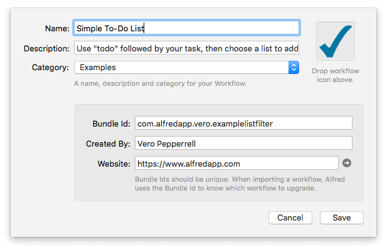Cancel the workflow dialog
The width and height of the screenshot is (387, 250).
point(290,217)
